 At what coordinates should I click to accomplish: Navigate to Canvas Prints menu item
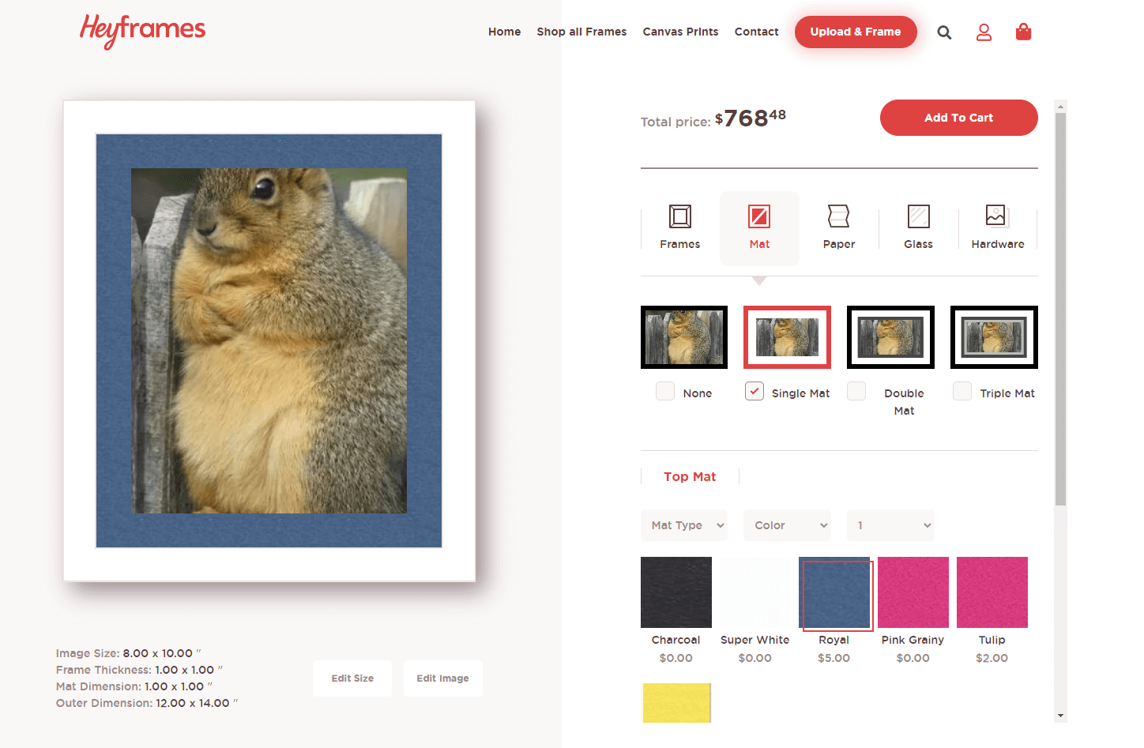click(680, 32)
